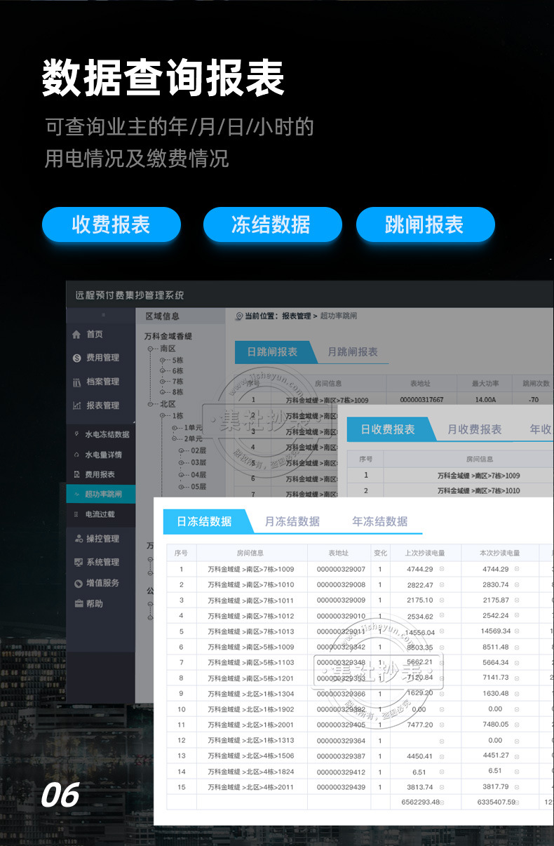This screenshot has width=554, height=846.
Task: Open the 首页 home icon in sidebar
Action: 76,335
